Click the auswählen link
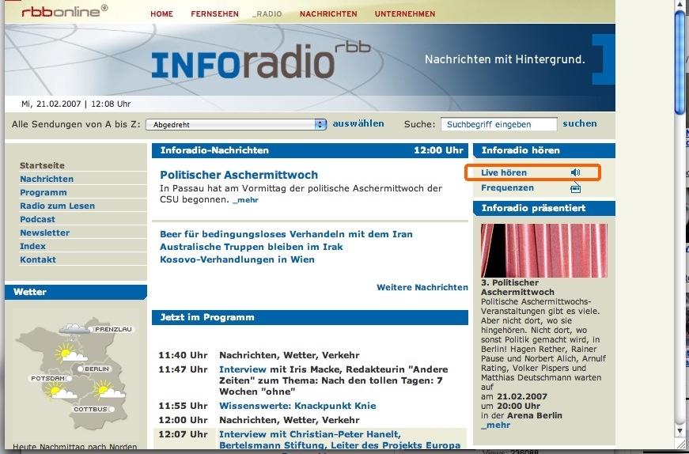Screen dimensions: 689x454 coord(358,123)
